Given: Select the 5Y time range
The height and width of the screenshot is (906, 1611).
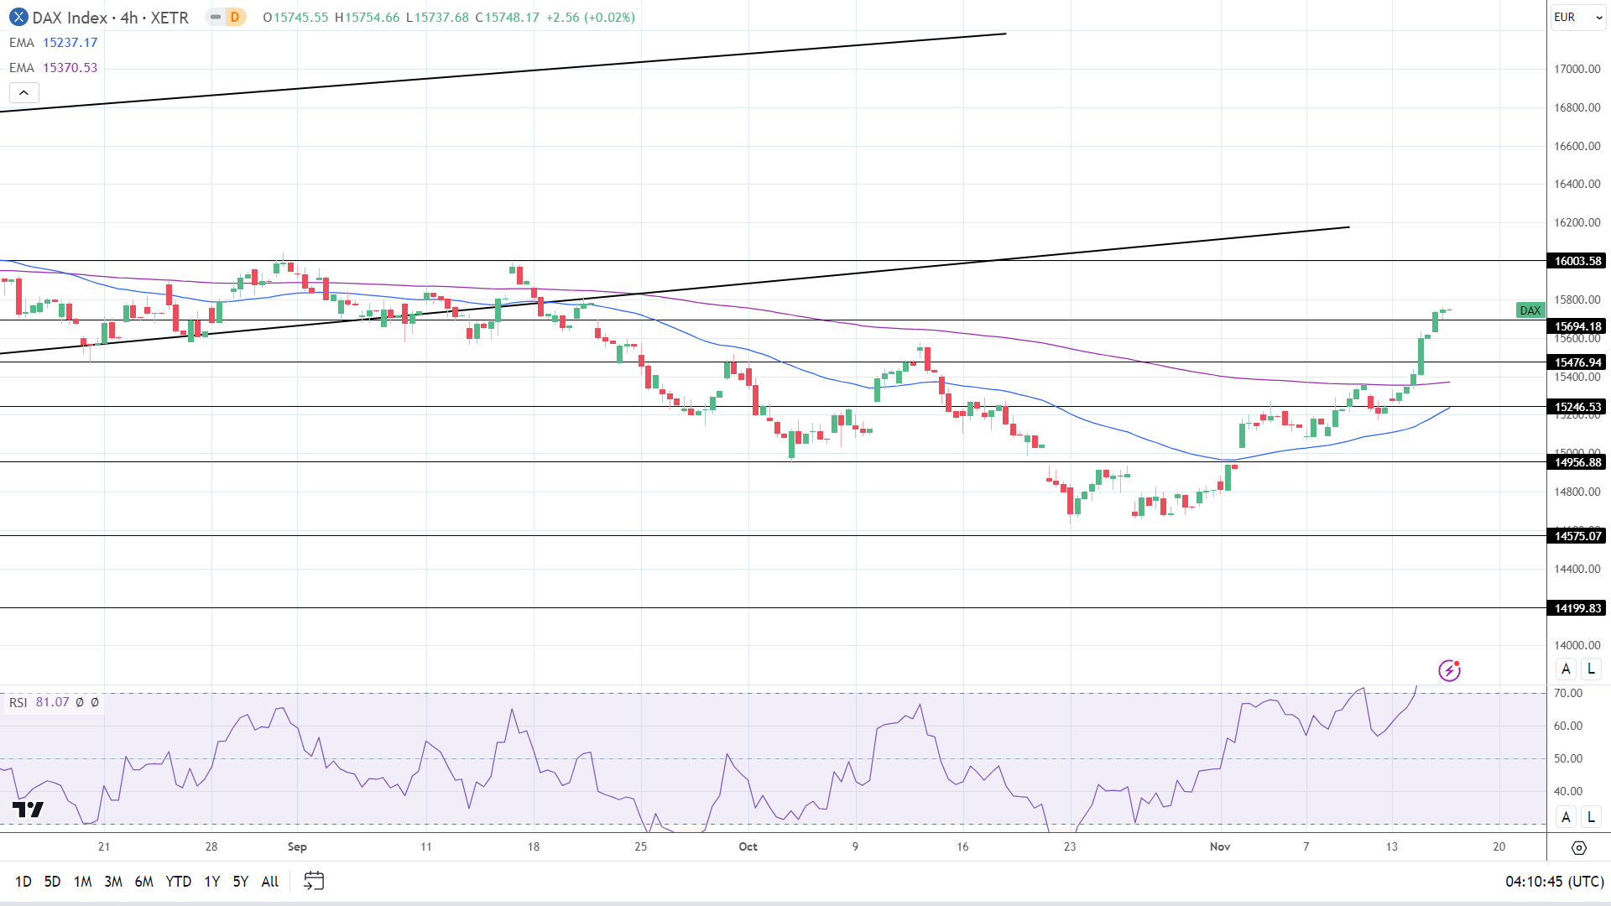Looking at the screenshot, I should 241,881.
